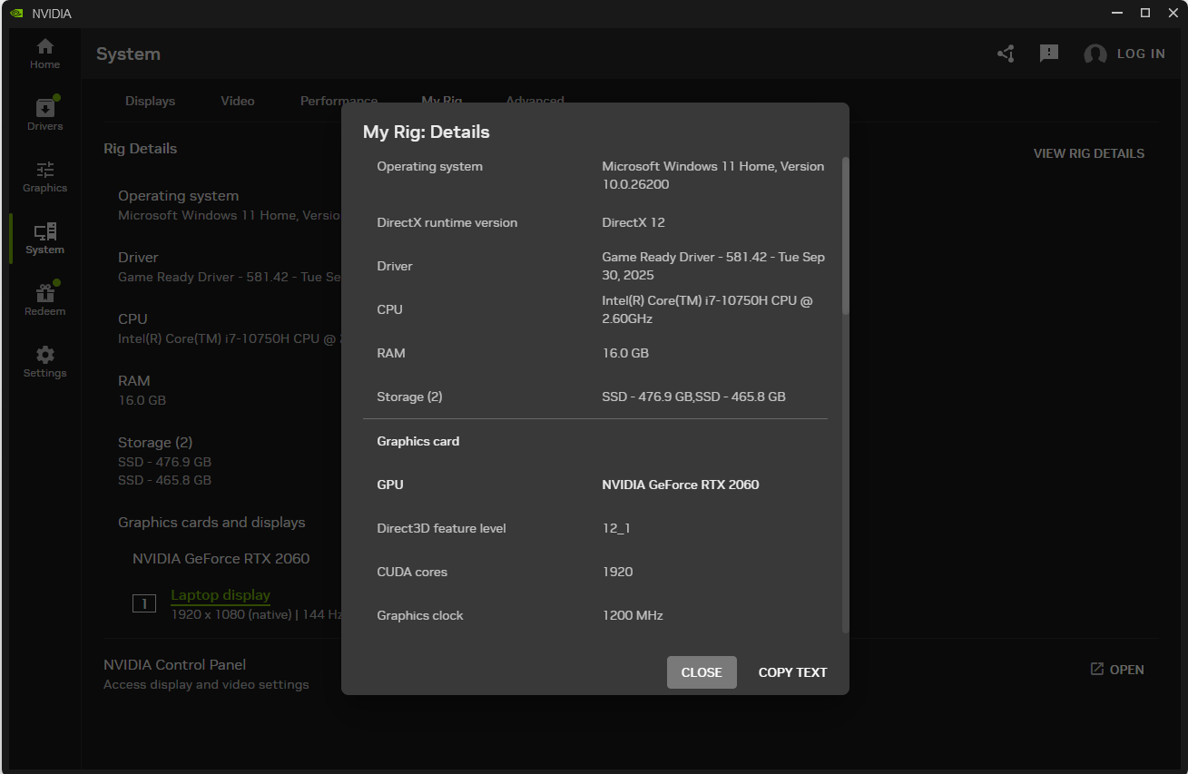Click 'Access display and video settings' text
1188x774 pixels.
click(206, 684)
